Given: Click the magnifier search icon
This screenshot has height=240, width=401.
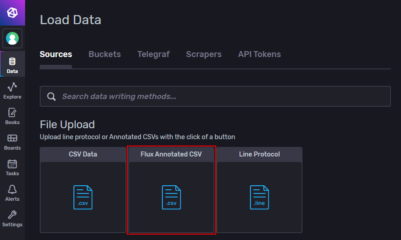Looking at the screenshot, I should (52, 96).
